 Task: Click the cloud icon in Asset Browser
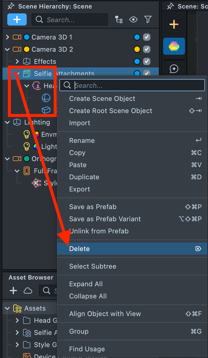(28, 291)
